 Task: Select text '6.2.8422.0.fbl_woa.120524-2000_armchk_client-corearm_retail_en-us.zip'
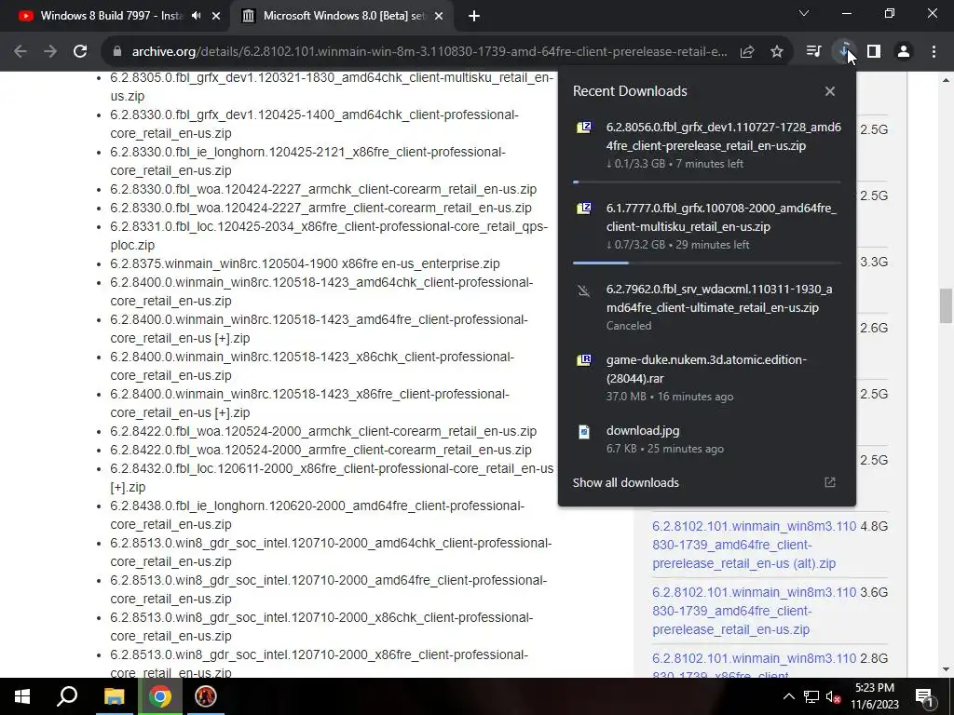[323, 432]
